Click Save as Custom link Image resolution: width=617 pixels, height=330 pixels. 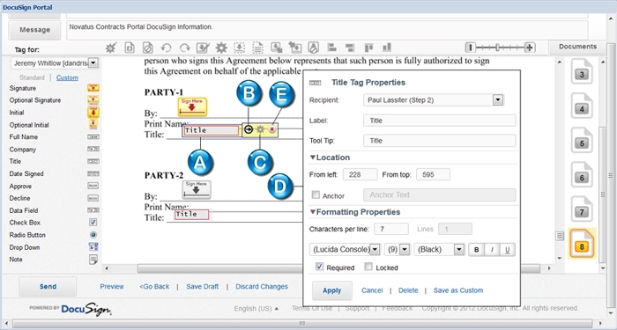coord(458,290)
